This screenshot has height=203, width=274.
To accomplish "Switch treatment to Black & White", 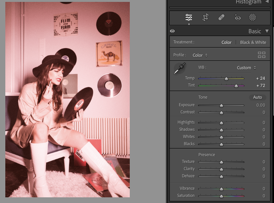I will pyautogui.click(x=253, y=42).
